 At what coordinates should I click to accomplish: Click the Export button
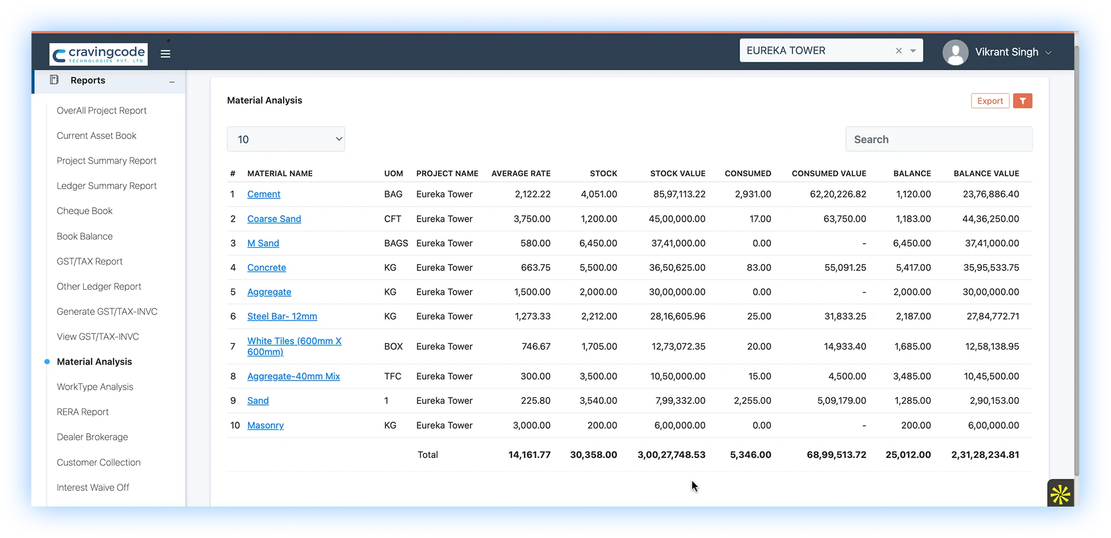click(x=990, y=101)
